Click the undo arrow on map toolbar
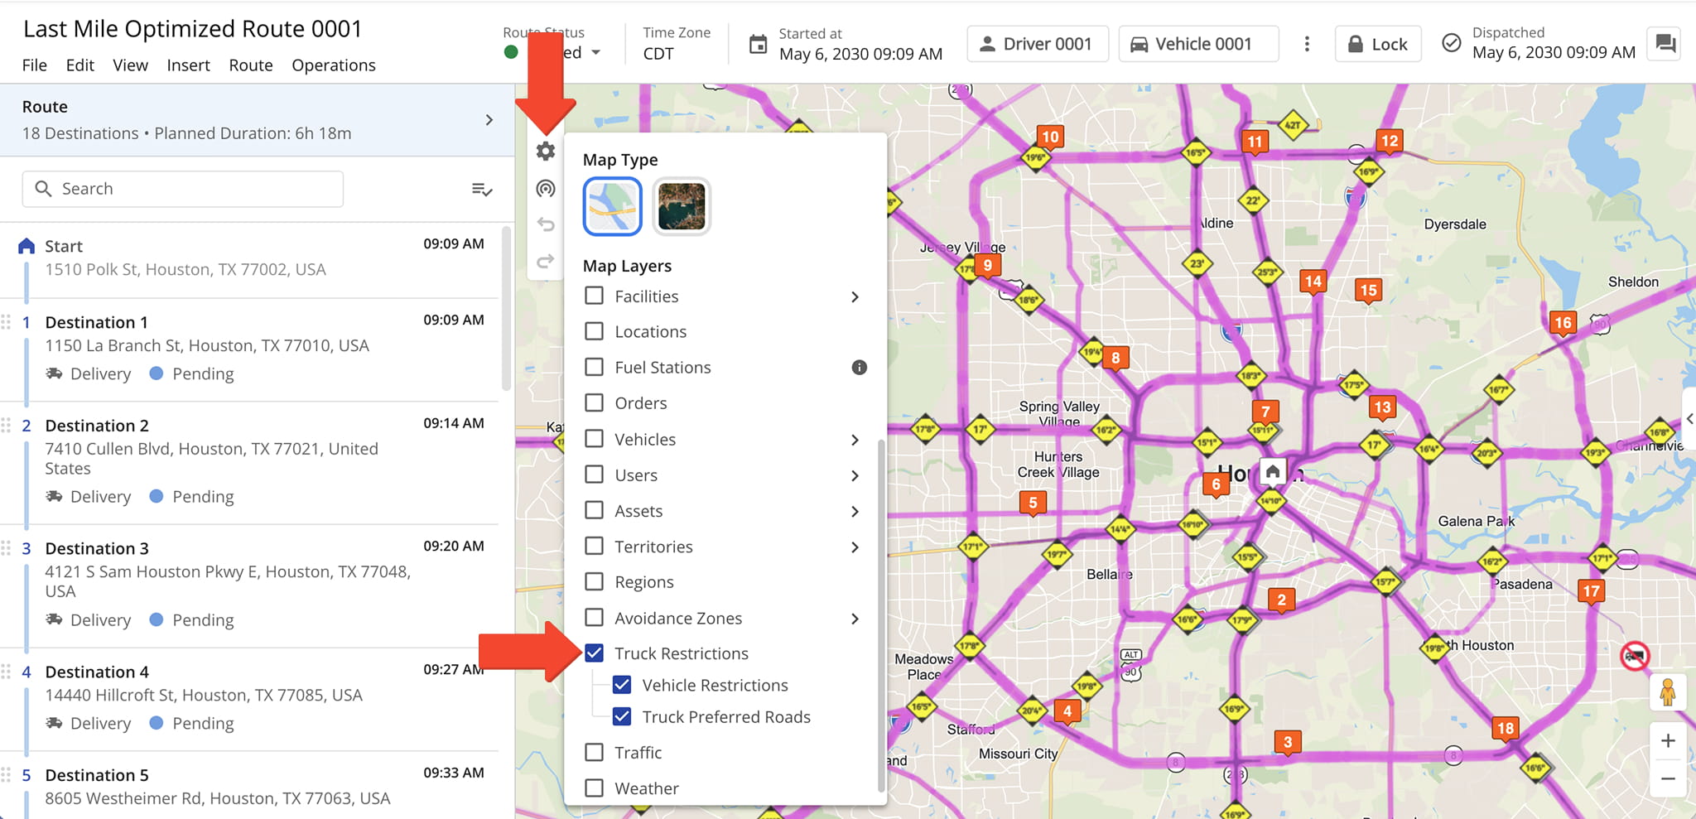The image size is (1696, 819). (x=545, y=224)
